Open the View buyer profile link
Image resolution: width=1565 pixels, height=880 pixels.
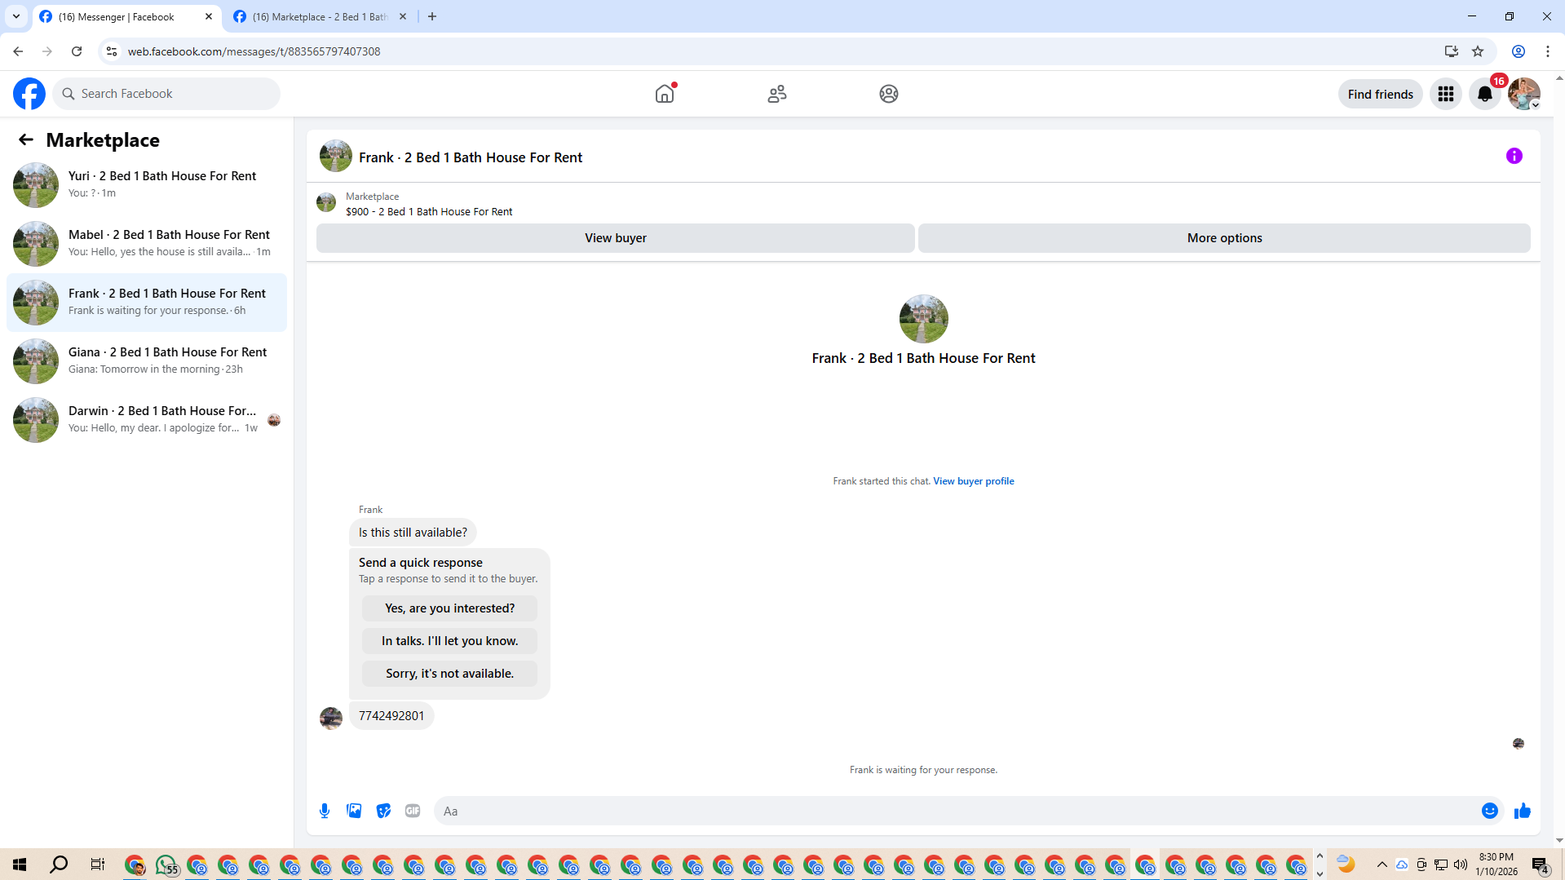pos(974,481)
